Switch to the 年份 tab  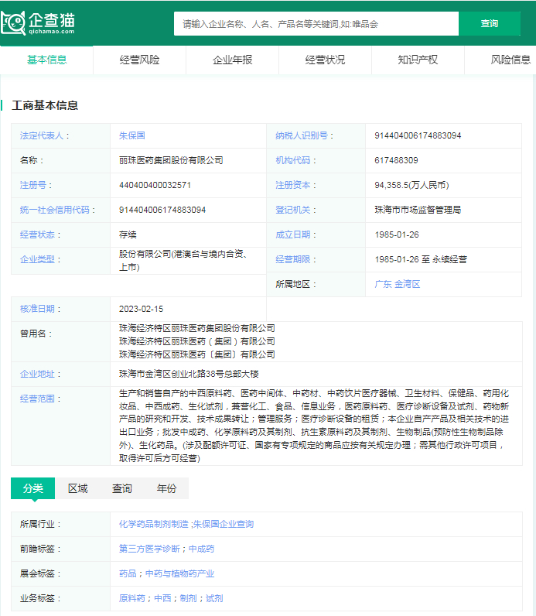point(166,488)
